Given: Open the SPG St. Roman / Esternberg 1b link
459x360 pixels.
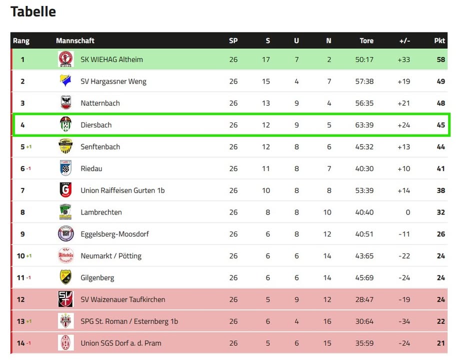Looking at the screenshot, I should tap(129, 321).
